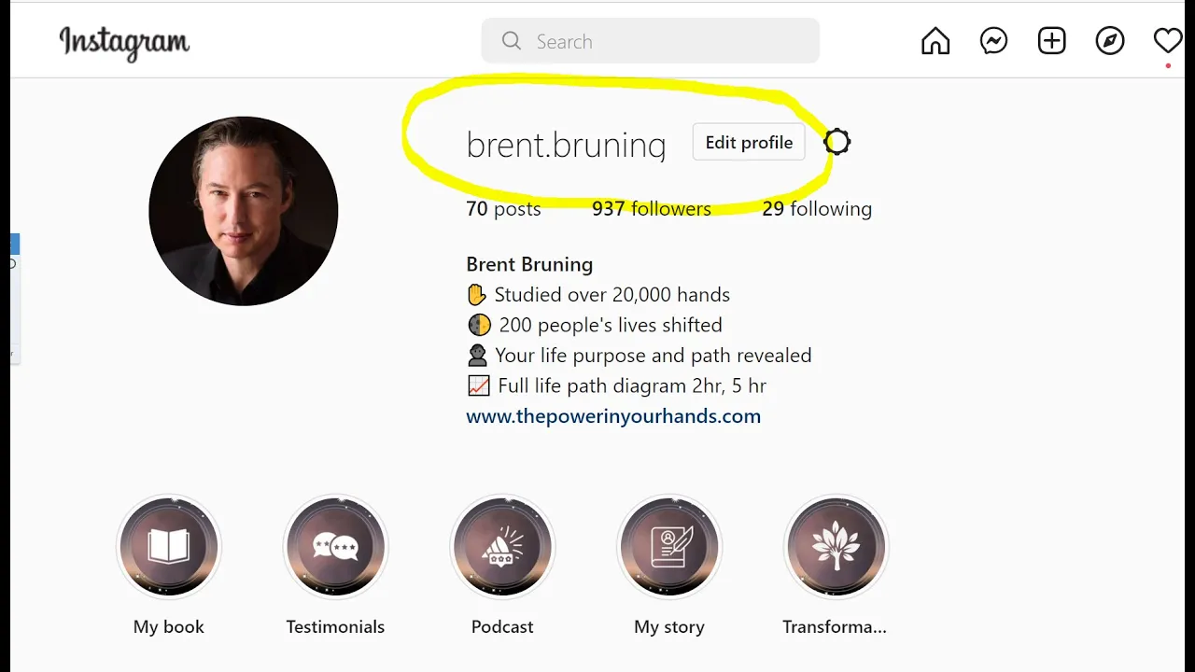Open the heart activity notifications icon
1195x672 pixels.
pyautogui.click(x=1168, y=41)
